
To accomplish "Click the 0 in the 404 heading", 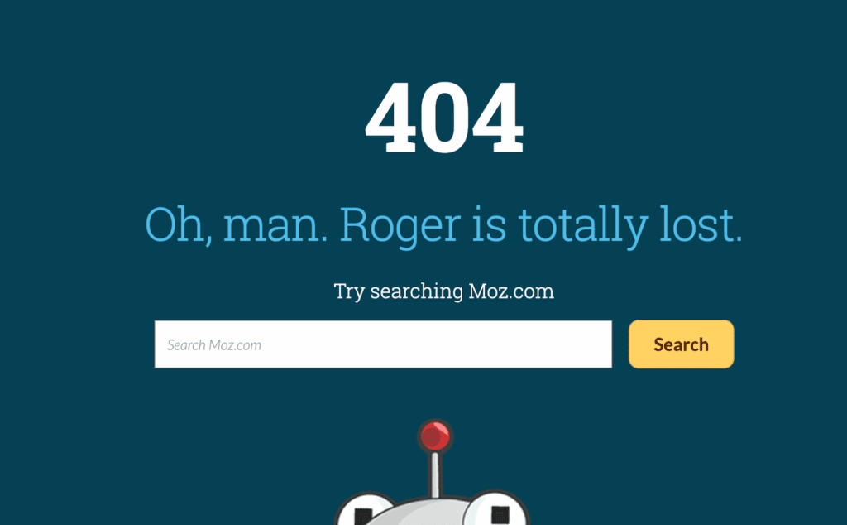I will 444,118.
